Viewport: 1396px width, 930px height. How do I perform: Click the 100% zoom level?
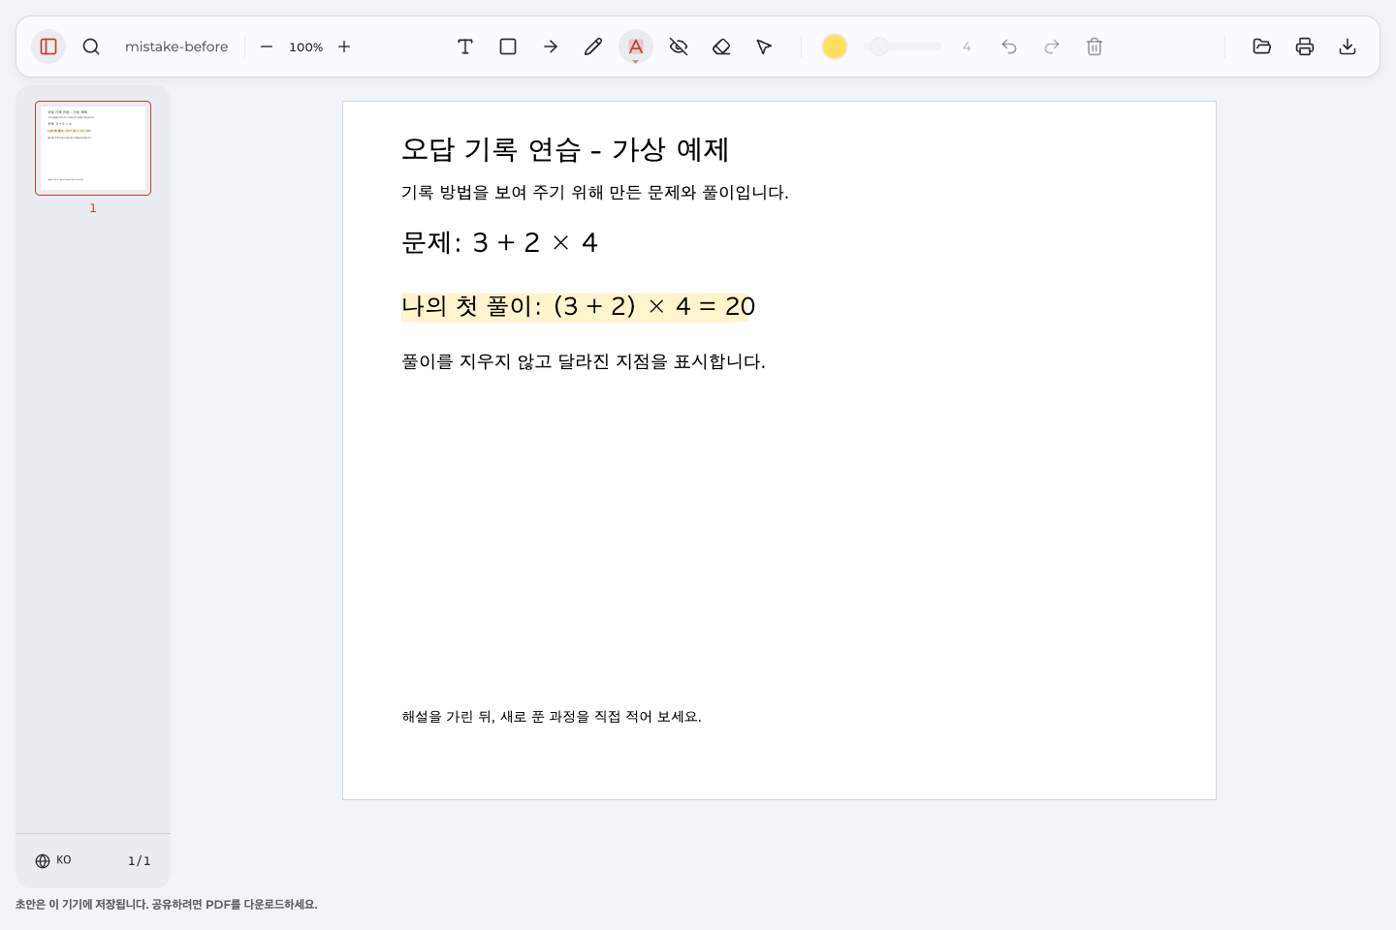pos(305,46)
